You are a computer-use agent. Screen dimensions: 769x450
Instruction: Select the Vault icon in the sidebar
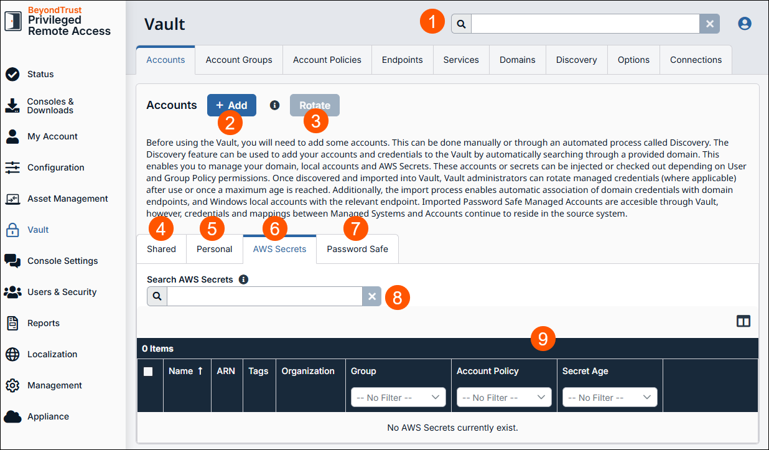pyautogui.click(x=13, y=230)
